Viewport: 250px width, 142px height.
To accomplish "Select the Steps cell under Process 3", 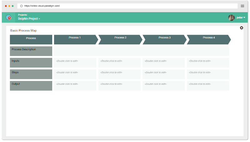I will 164,74.
